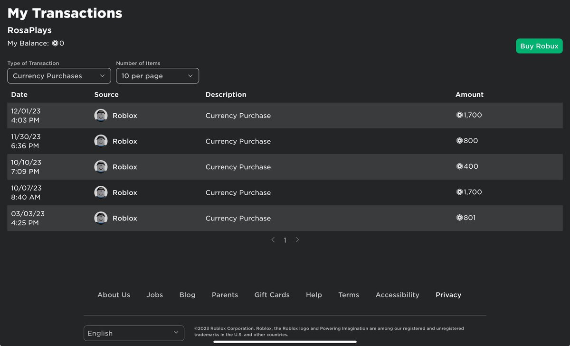Click Currency Purchase description in 12/01/23 row
This screenshot has height=346, width=570.
pos(238,116)
